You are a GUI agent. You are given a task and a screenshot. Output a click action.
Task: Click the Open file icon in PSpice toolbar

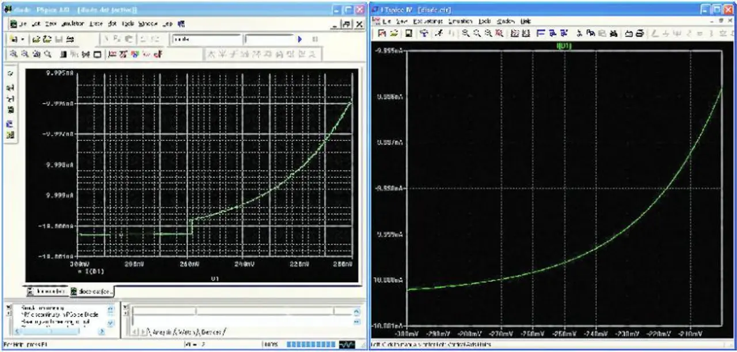[x=36, y=39]
